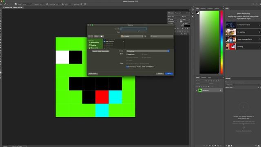Open Make creative effects tutorial

pyautogui.click(x=243, y=39)
